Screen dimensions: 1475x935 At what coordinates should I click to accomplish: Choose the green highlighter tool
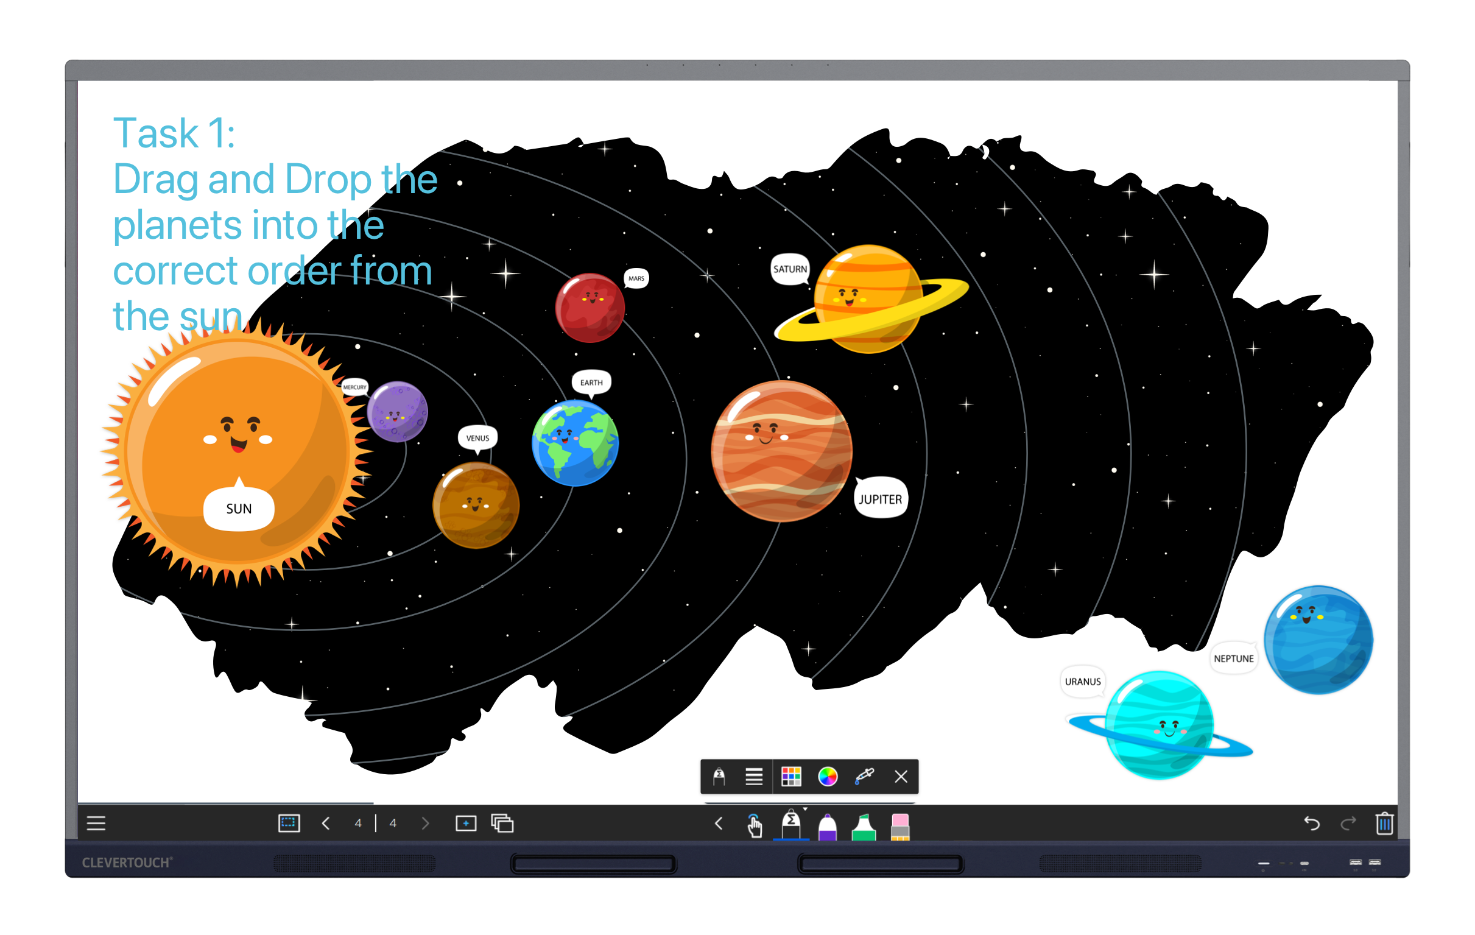pos(864,827)
